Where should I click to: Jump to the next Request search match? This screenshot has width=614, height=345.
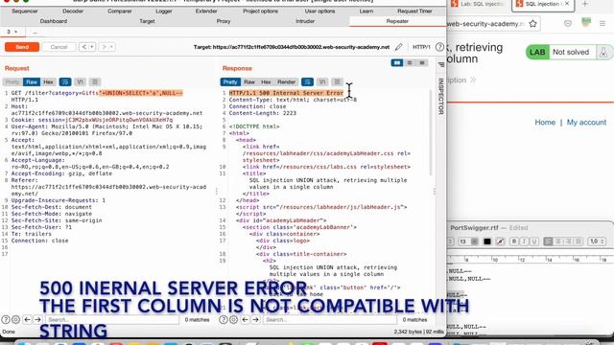pyautogui.click(x=37, y=319)
